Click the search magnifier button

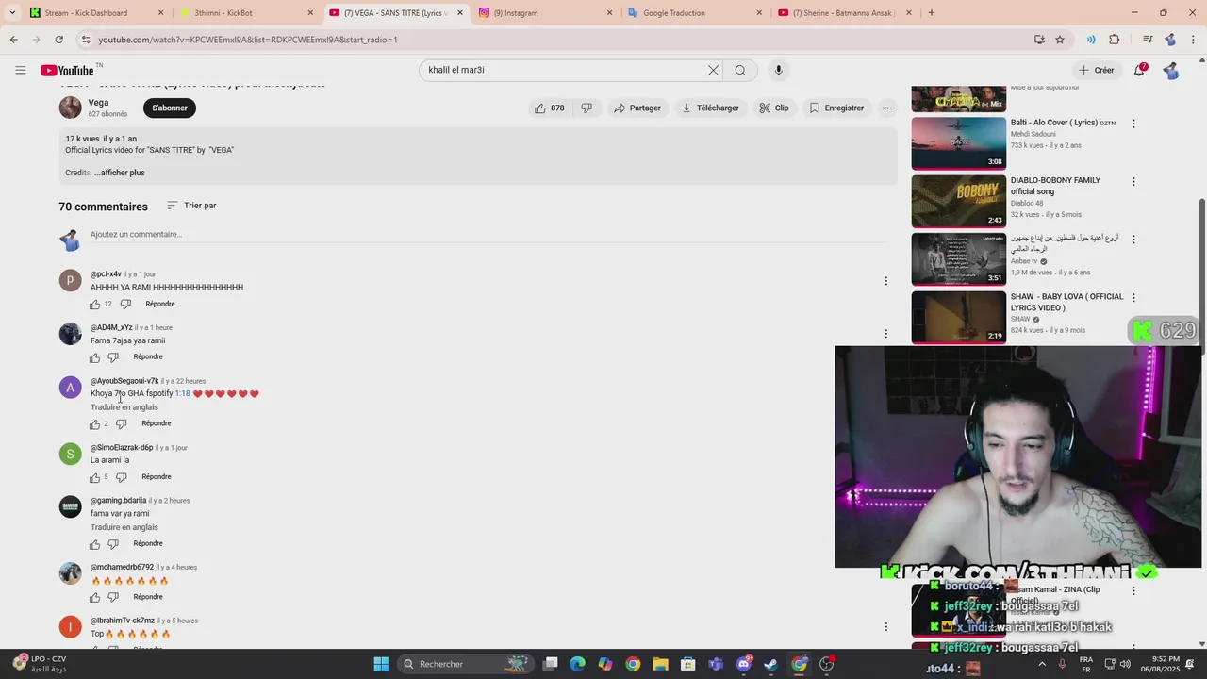point(740,70)
